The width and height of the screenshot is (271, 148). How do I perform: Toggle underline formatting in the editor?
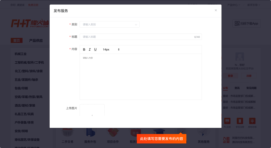(x=95, y=50)
